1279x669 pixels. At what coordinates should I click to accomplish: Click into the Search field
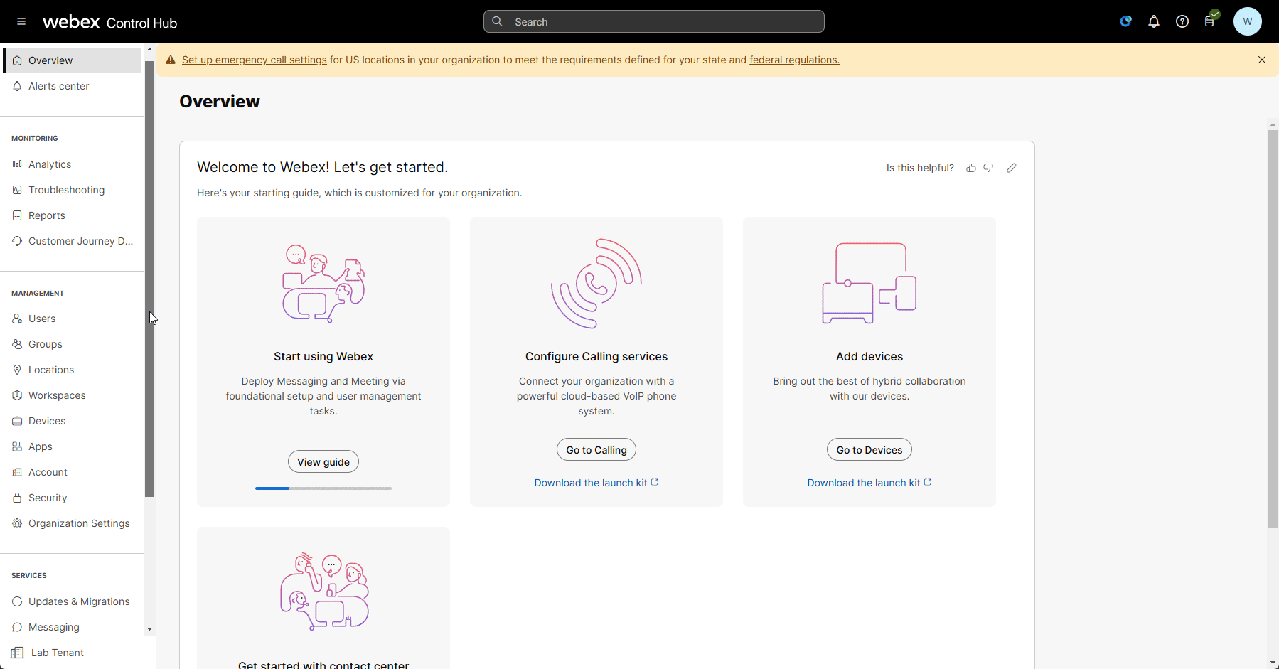(654, 22)
